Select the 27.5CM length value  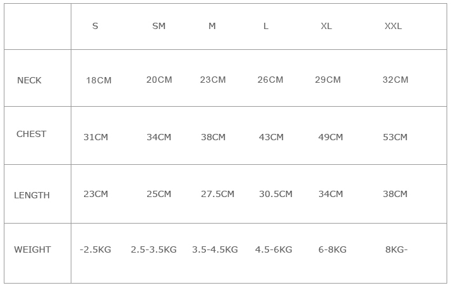click(217, 194)
